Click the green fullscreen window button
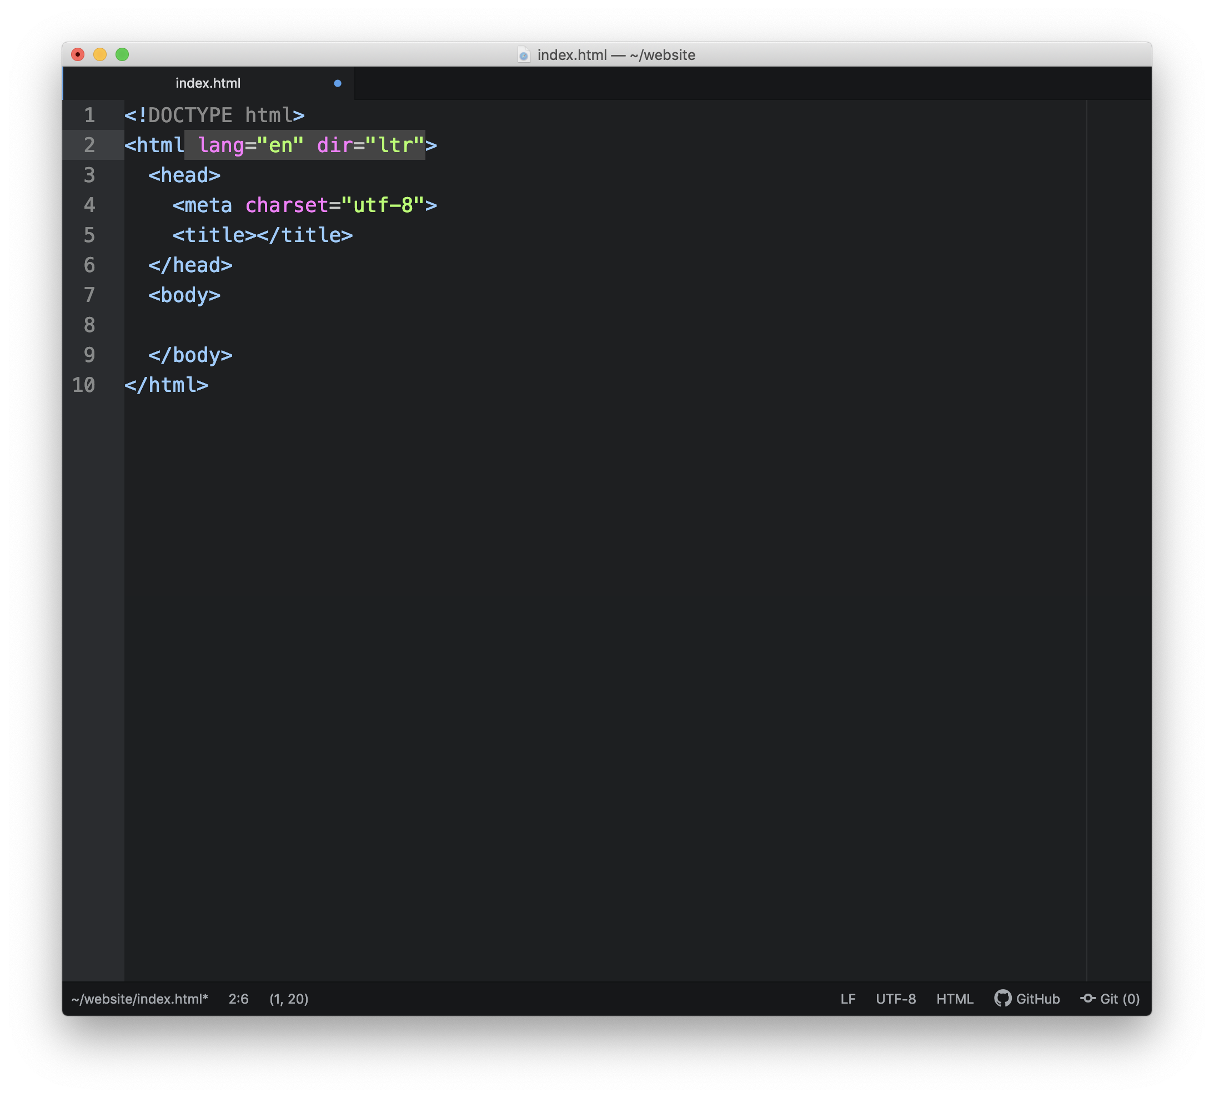This screenshot has height=1098, width=1214. (x=122, y=55)
